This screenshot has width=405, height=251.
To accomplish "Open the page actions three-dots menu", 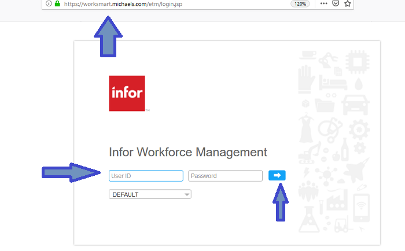I will click(323, 3).
